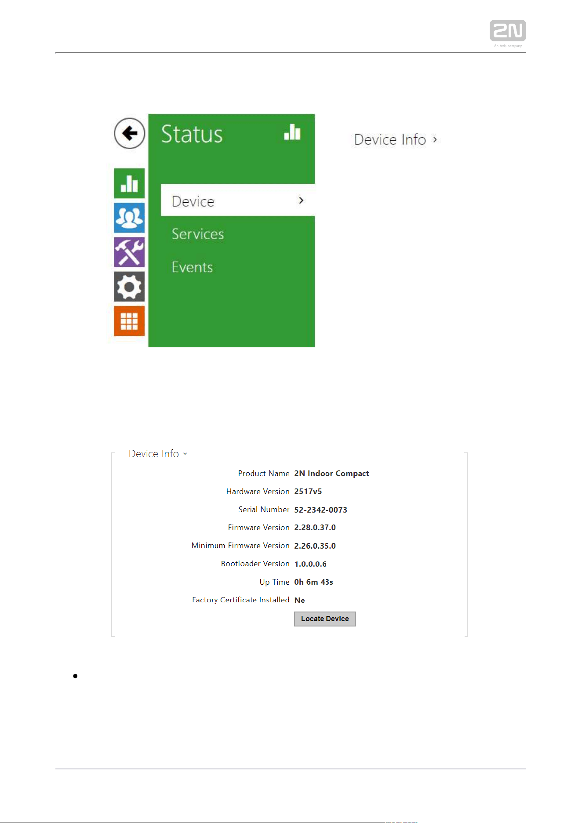Viewport: 582px width, 823px height.
Task: Click the chevron next to Device
Action: tap(301, 200)
